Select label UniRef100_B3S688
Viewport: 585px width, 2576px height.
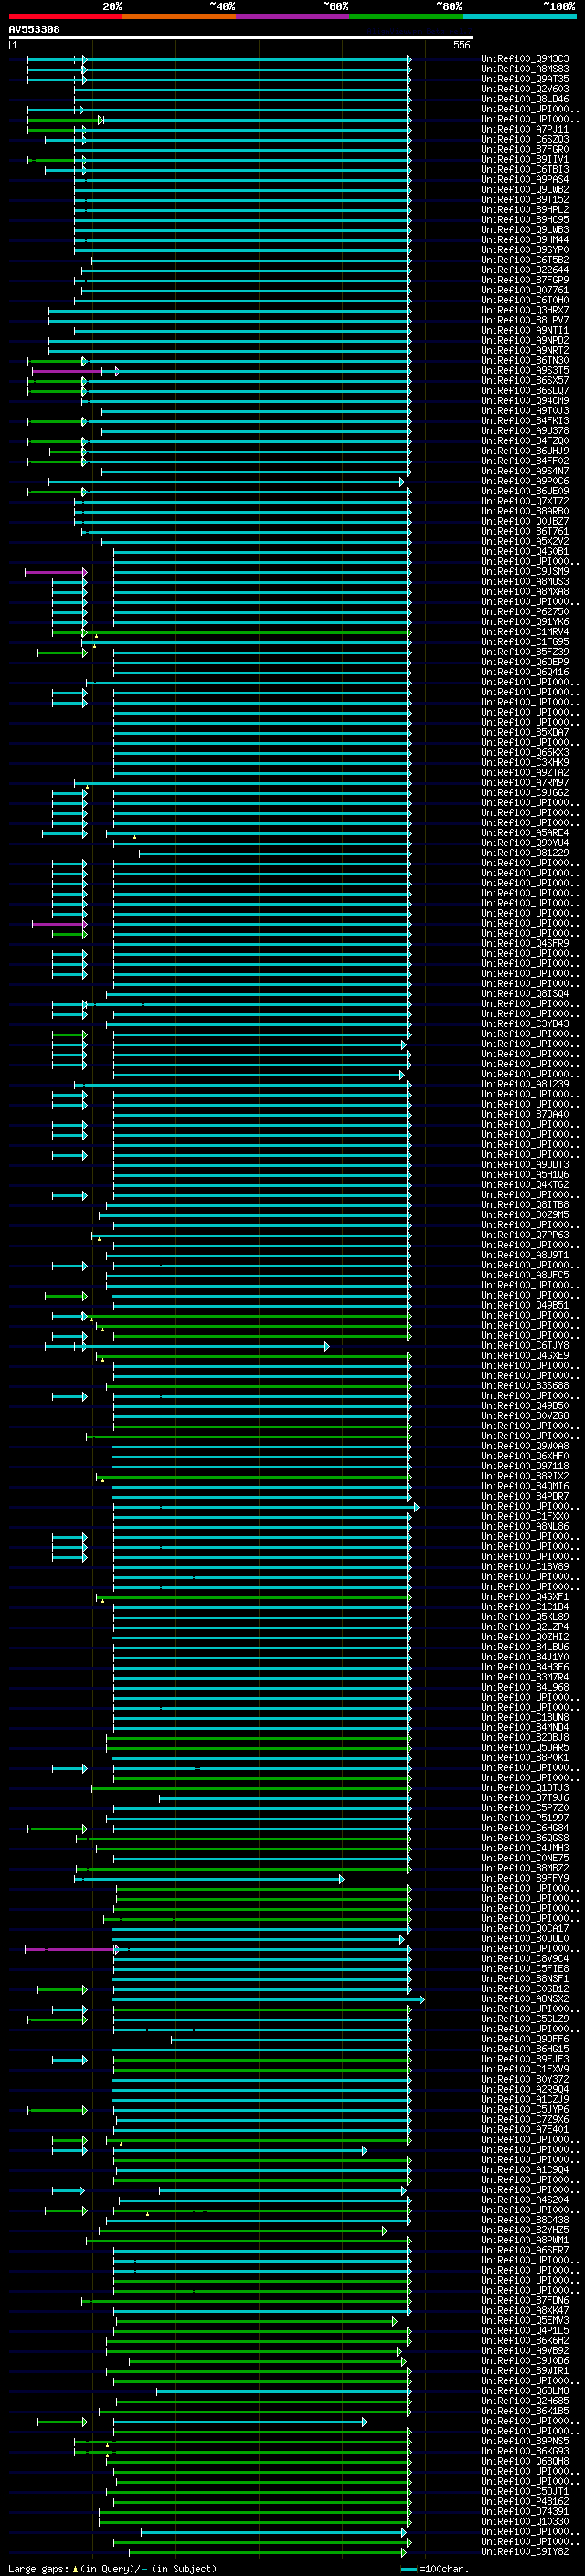[x=525, y=1385]
